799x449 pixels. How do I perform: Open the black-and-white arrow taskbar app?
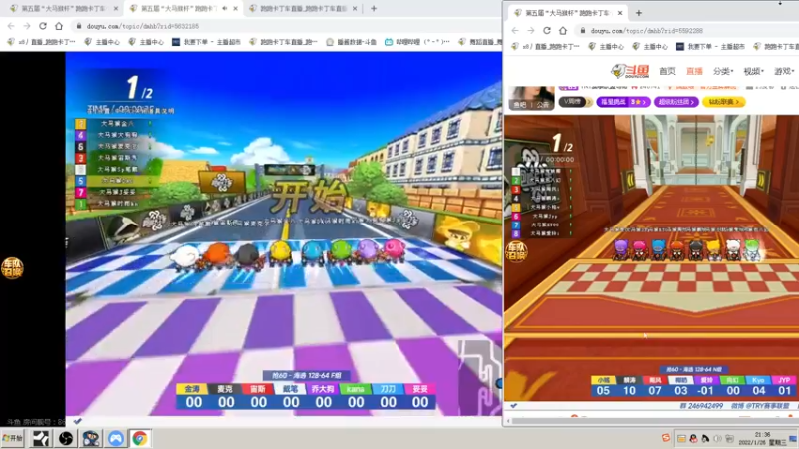[x=41, y=438]
